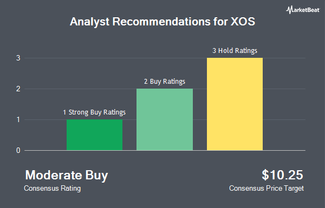Image resolution: width=325 pixels, height=208 pixels.
Task: Click the 'Consensus Price Target' caption
Action: (x=266, y=189)
